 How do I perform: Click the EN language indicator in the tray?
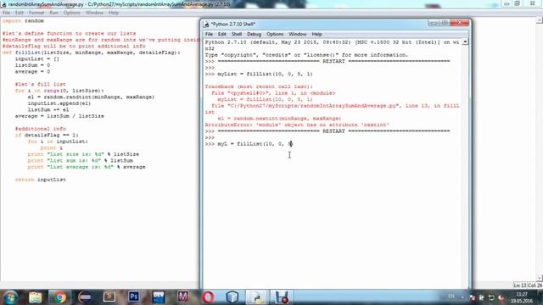click(451, 297)
